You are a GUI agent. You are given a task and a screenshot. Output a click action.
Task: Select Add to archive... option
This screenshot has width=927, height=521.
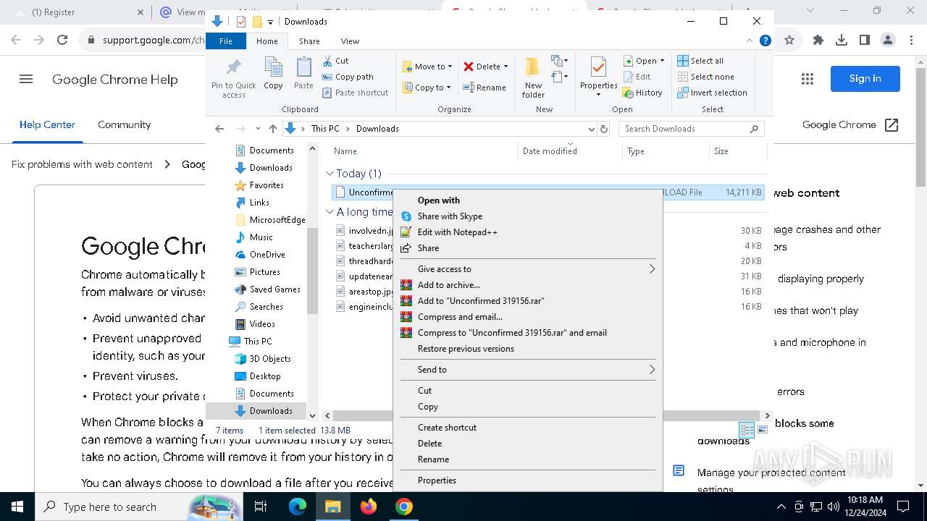click(x=527, y=285)
